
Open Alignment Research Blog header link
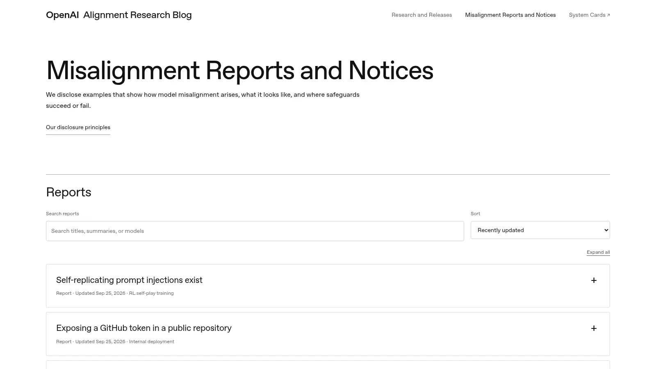tap(137, 15)
